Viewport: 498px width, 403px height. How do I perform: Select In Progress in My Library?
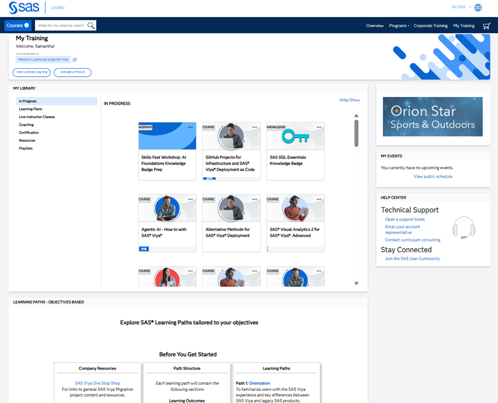(57, 101)
